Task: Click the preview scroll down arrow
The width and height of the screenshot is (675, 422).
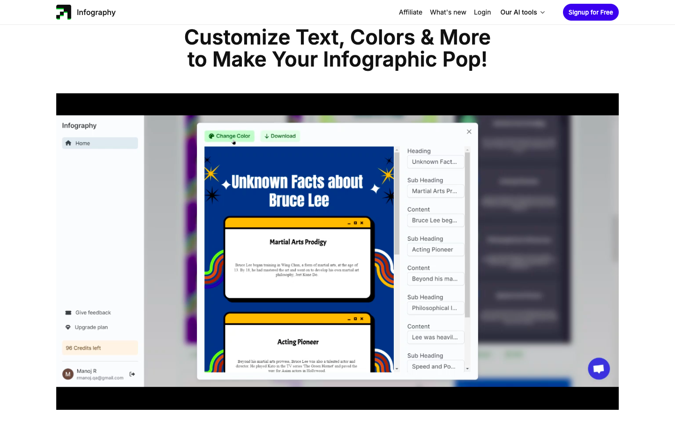Action: click(x=397, y=369)
